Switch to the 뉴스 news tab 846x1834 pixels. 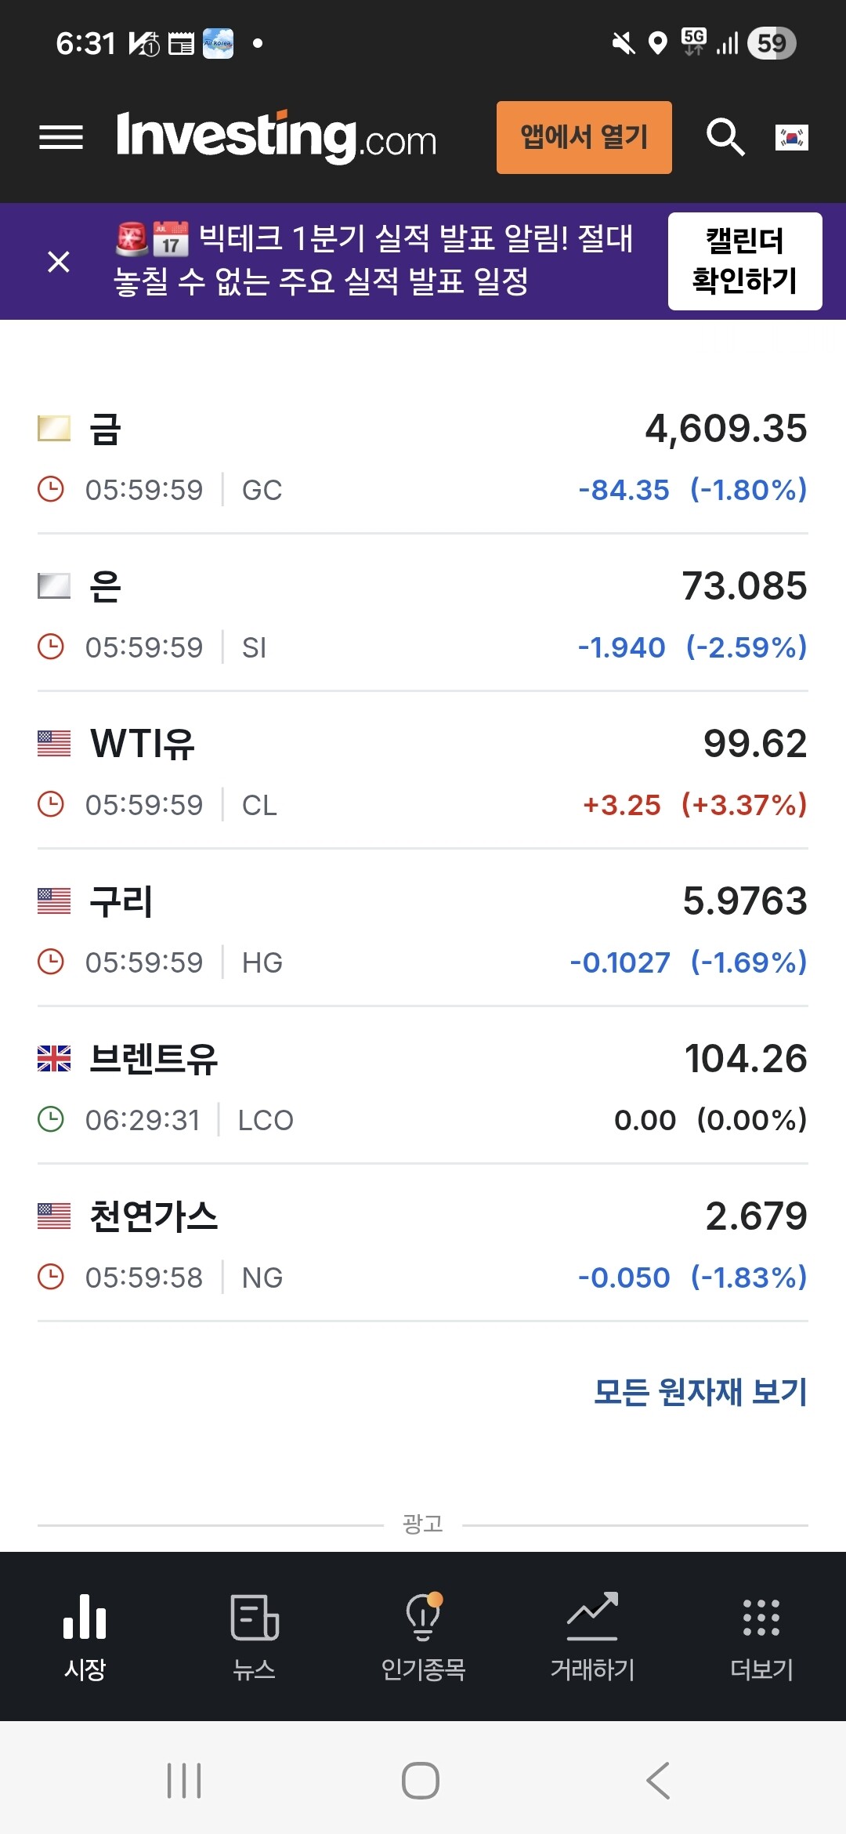click(x=254, y=1637)
